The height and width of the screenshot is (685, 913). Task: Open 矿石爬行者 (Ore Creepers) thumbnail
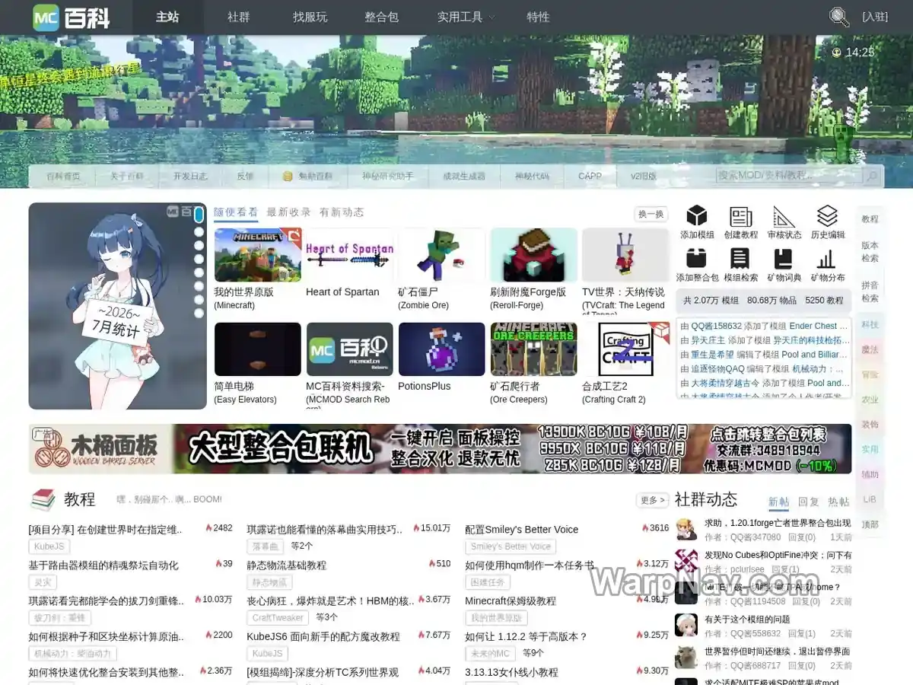[534, 349]
